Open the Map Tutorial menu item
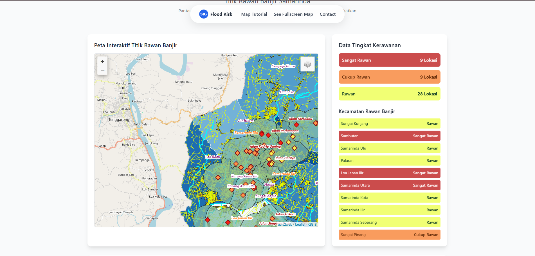Viewport: 535px width, 256px height. click(x=254, y=14)
